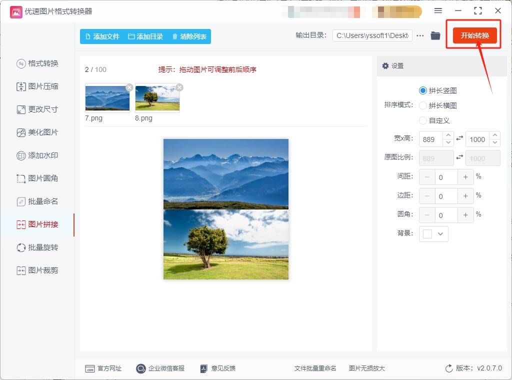The height and width of the screenshot is (380, 512).
Task: Open the hamburger menu in title bar
Action: [438, 11]
